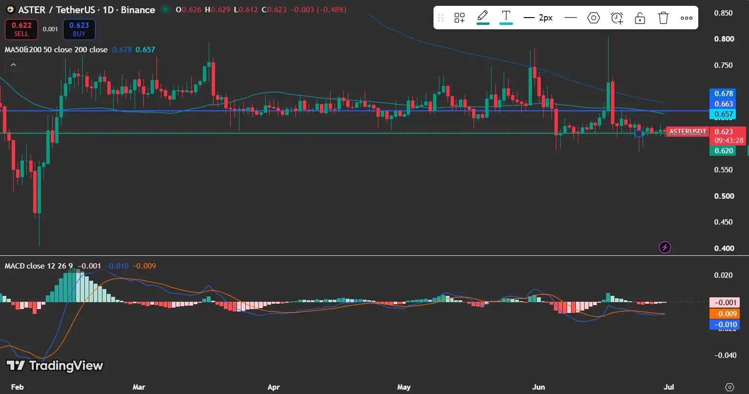
Task: Click the Feb label on time axis
Action: tap(17, 387)
